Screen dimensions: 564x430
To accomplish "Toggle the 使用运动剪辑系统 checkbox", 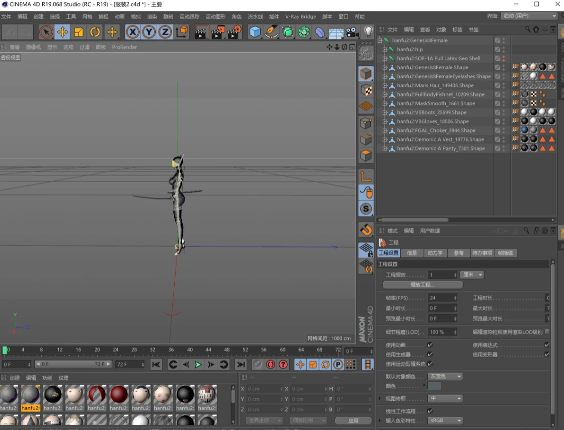I will (x=430, y=364).
